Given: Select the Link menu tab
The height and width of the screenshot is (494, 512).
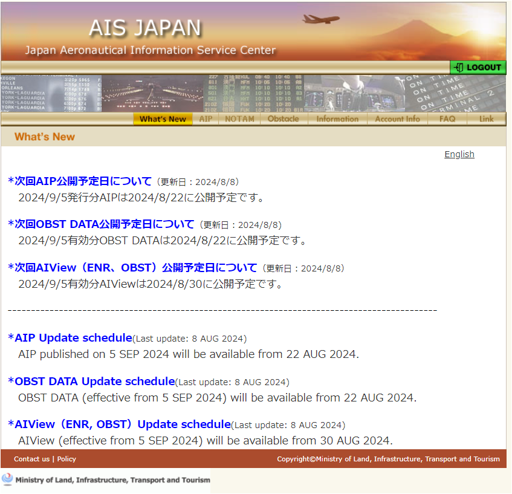Looking at the screenshot, I should (486, 119).
